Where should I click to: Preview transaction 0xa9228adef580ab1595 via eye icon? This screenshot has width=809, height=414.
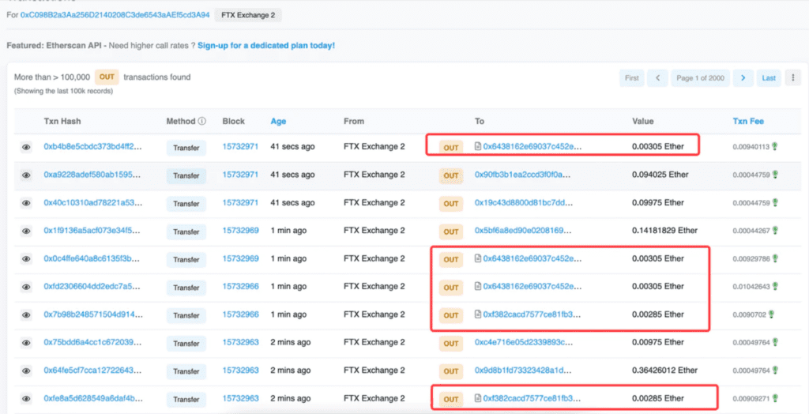[x=26, y=175]
